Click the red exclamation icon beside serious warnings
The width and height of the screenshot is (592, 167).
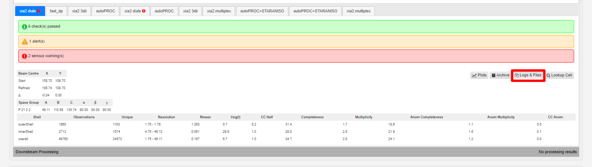click(25, 56)
